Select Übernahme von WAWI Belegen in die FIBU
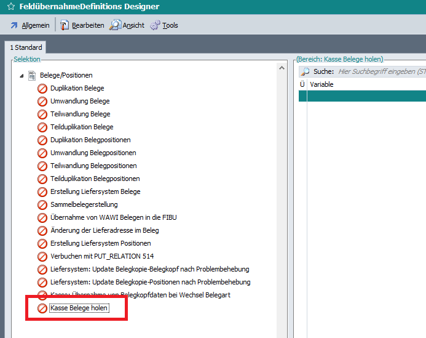Viewport: 426px width, 338px height. click(x=113, y=217)
